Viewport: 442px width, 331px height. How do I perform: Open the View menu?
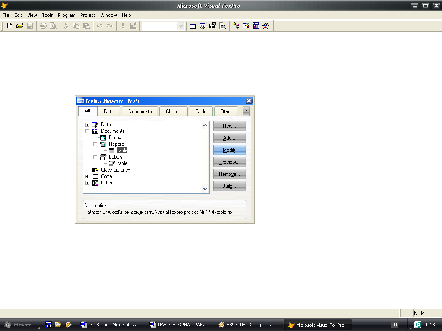[x=32, y=15]
